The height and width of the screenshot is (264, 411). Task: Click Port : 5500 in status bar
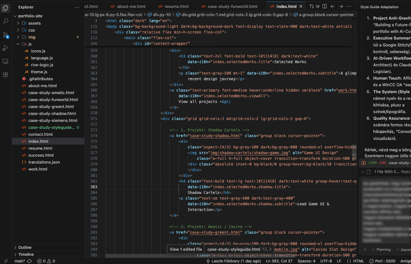[384, 261]
